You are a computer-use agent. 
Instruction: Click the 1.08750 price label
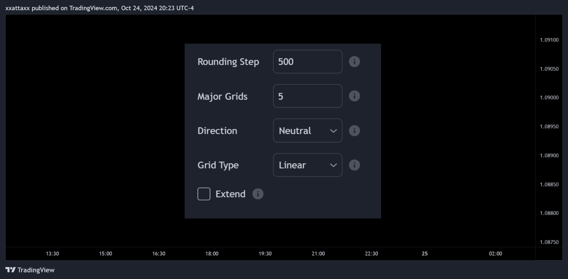pos(549,242)
